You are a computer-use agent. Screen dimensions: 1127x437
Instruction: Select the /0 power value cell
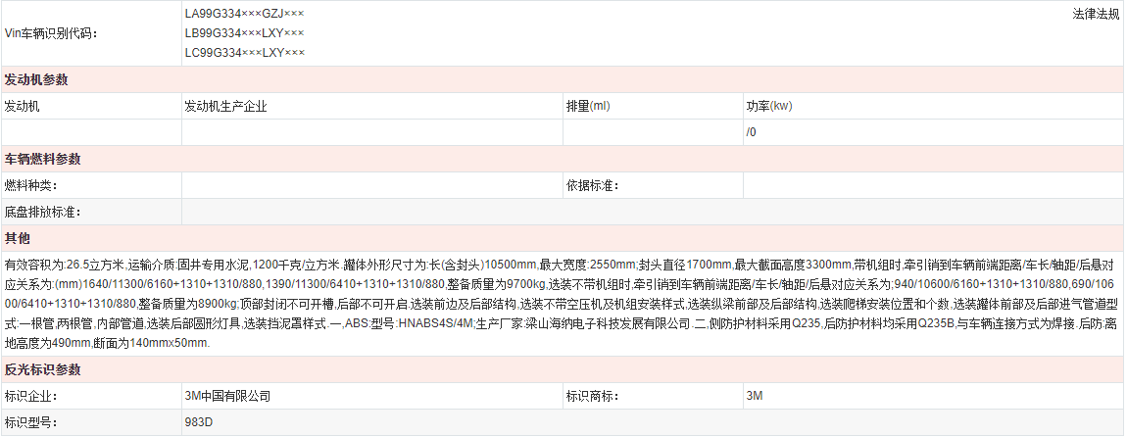click(751, 132)
